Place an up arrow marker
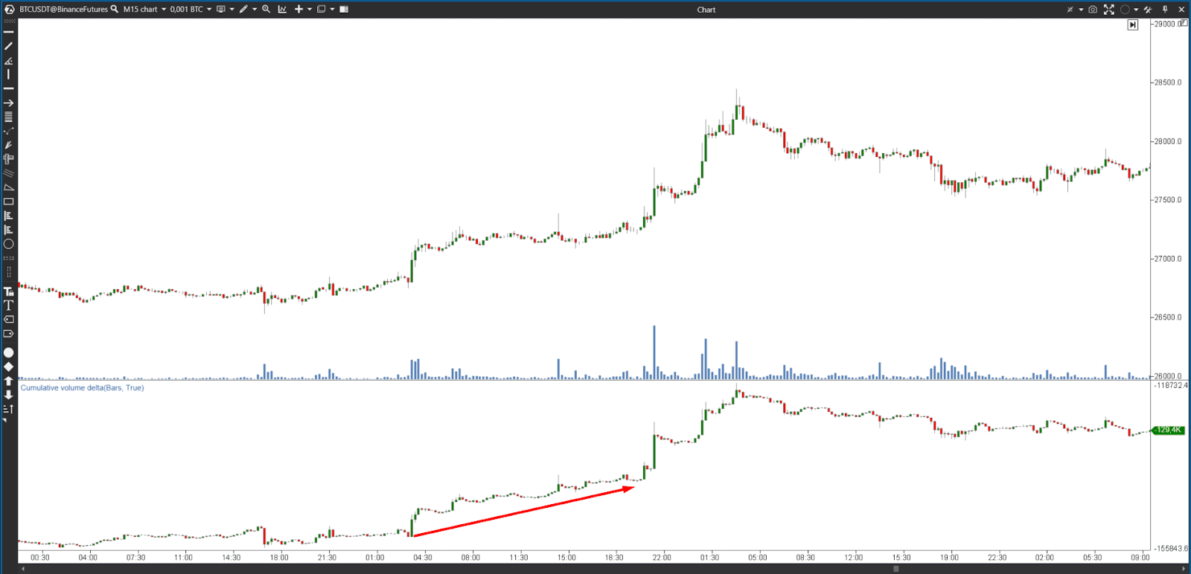The image size is (1191, 574). click(x=9, y=381)
